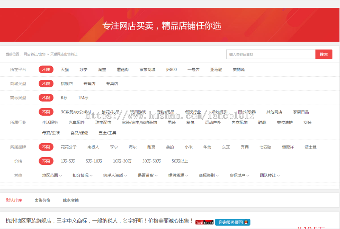Focus the 输入关键词查找 search field

click(x=271, y=54)
